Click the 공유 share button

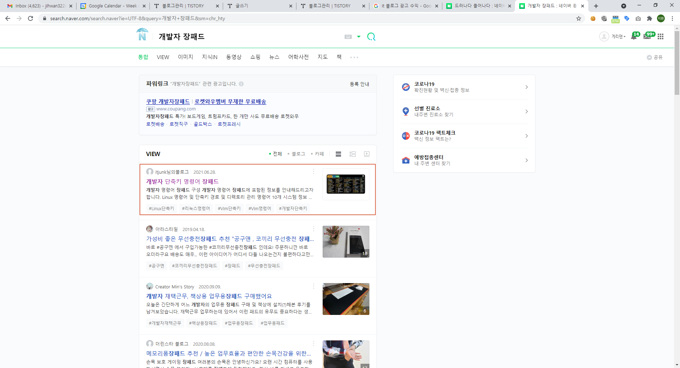tap(654, 57)
